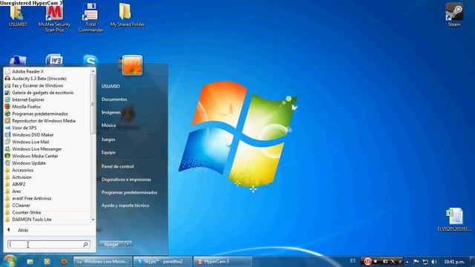Click the ES language indicator
475x267 pixels.
pos(353,260)
